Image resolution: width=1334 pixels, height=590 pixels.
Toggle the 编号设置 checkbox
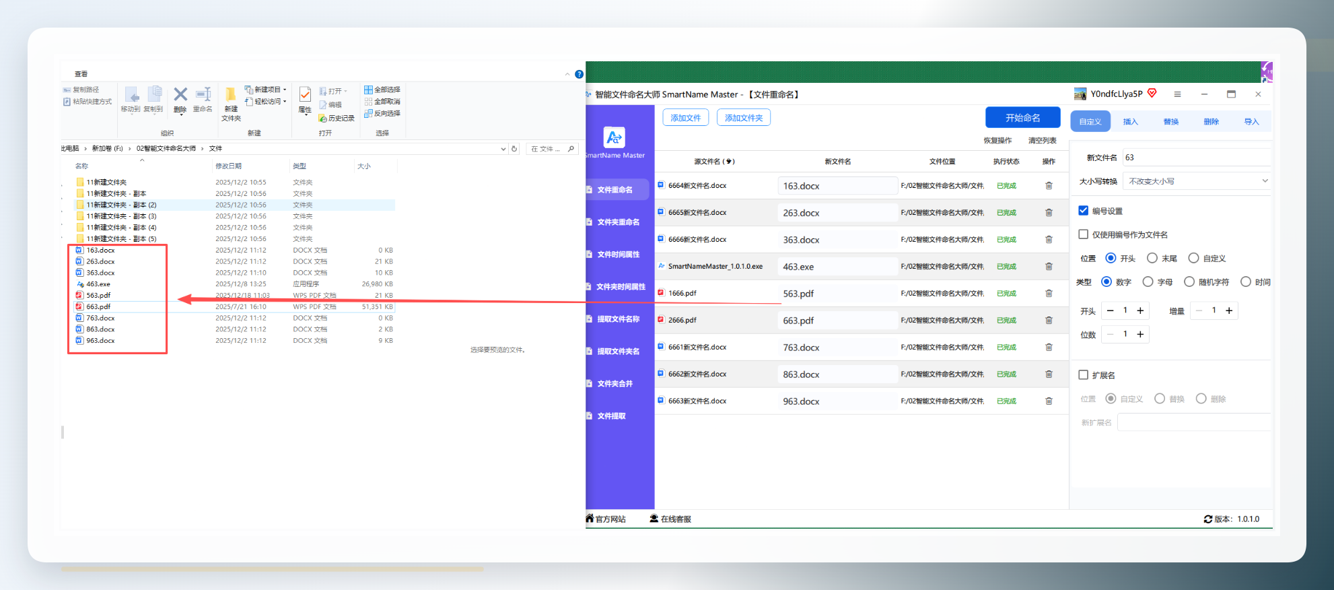tap(1084, 211)
